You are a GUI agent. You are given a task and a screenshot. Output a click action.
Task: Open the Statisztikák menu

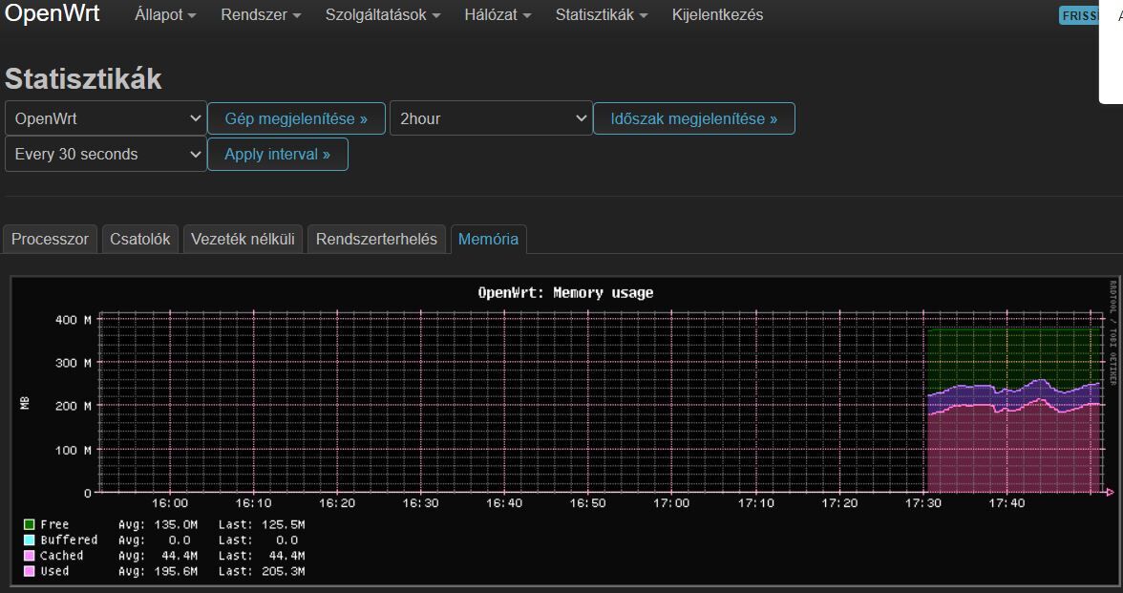point(602,15)
